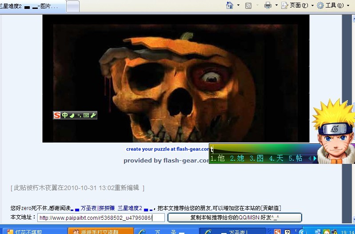
Task: Choose candidate 5.帖
Action: [295, 158]
